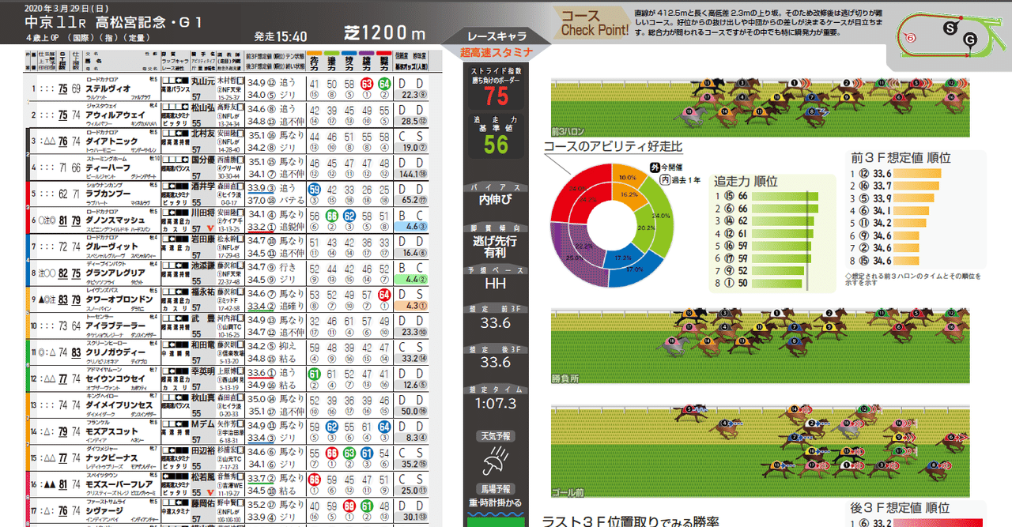
Task: Click 33.6 top bar in 前3F想定値 順位
Action: click(x=918, y=175)
